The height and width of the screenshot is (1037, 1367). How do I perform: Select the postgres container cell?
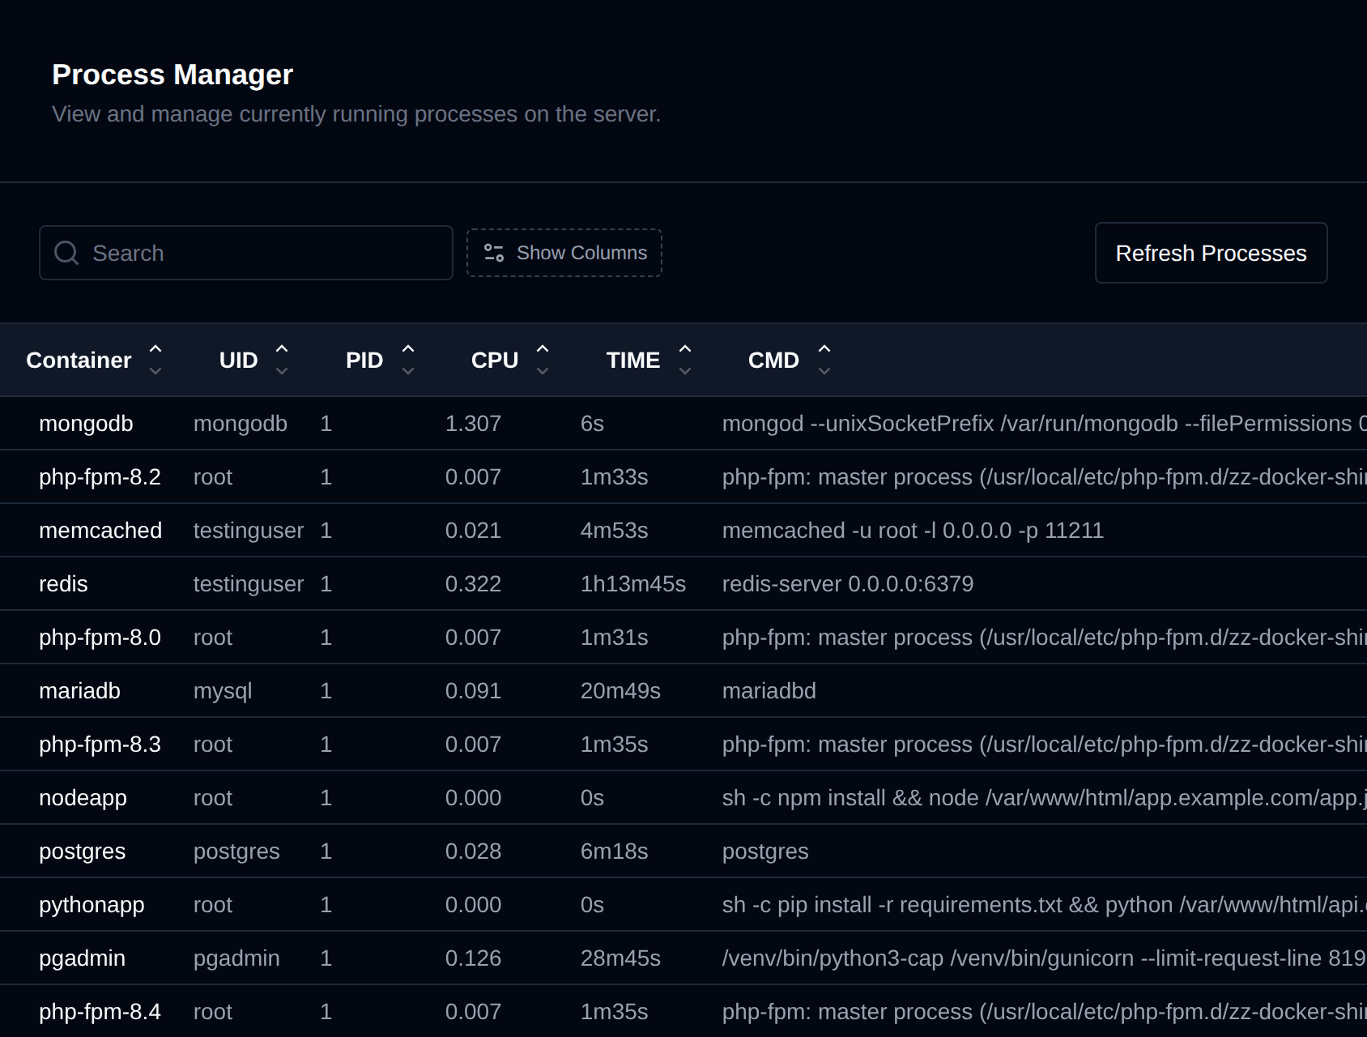82,851
